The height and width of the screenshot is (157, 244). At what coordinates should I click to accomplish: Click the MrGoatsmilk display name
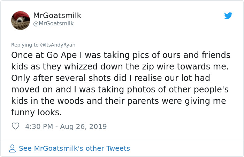point(57,16)
